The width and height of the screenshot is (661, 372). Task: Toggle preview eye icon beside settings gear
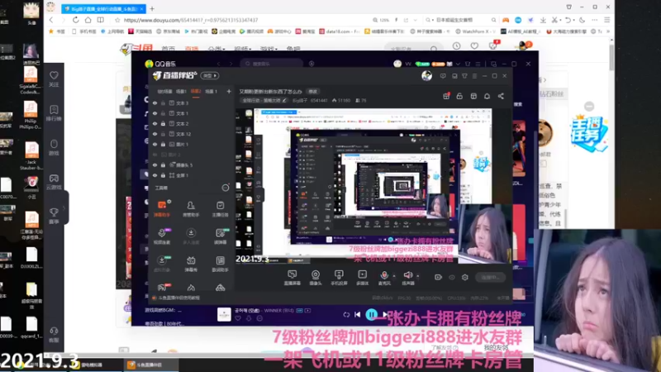[452, 277]
